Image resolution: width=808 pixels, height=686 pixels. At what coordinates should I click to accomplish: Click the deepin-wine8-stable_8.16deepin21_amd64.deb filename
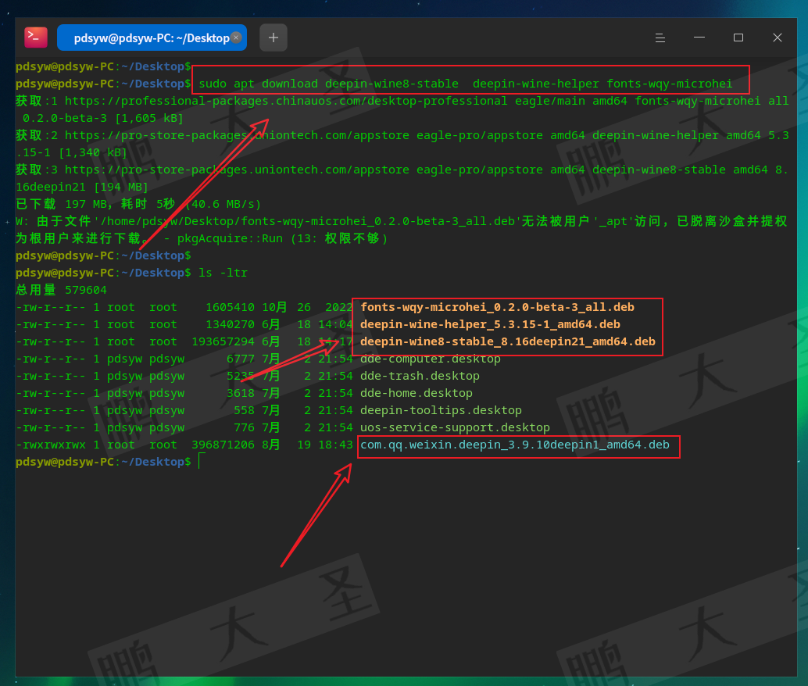click(x=507, y=341)
